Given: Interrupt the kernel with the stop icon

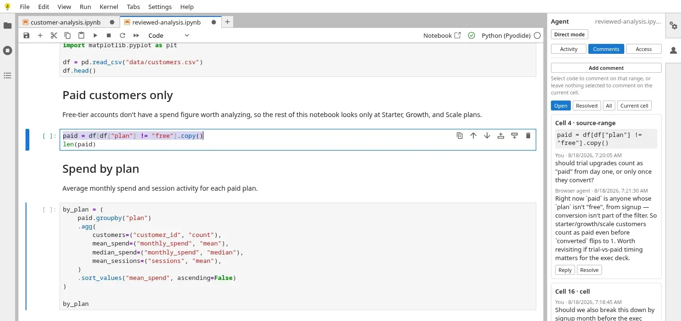Looking at the screenshot, I should (109, 35).
